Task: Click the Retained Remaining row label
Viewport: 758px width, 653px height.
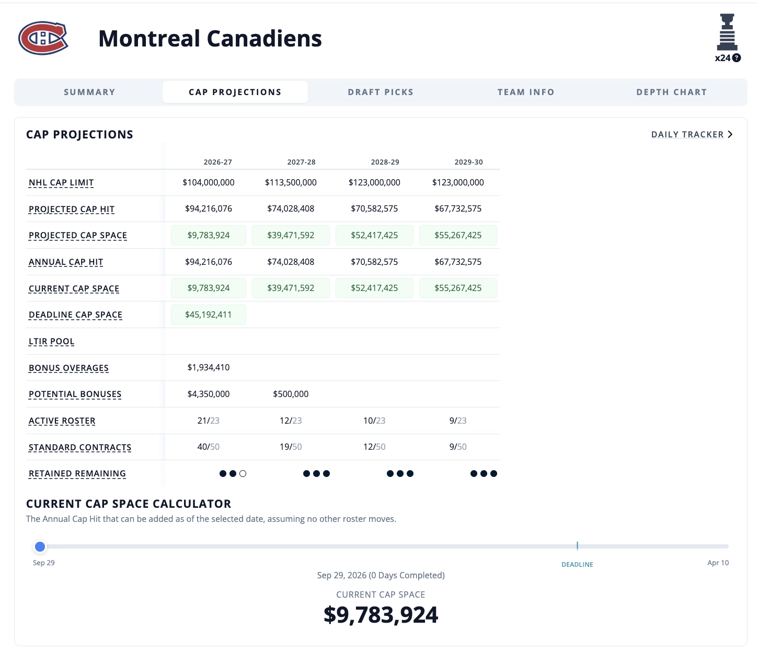Action: [x=77, y=474]
